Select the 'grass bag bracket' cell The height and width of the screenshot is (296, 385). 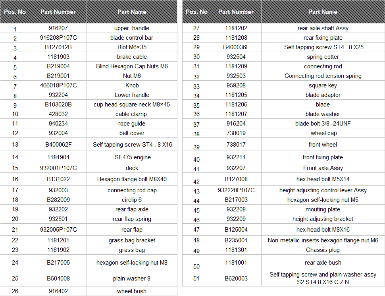(132, 240)
